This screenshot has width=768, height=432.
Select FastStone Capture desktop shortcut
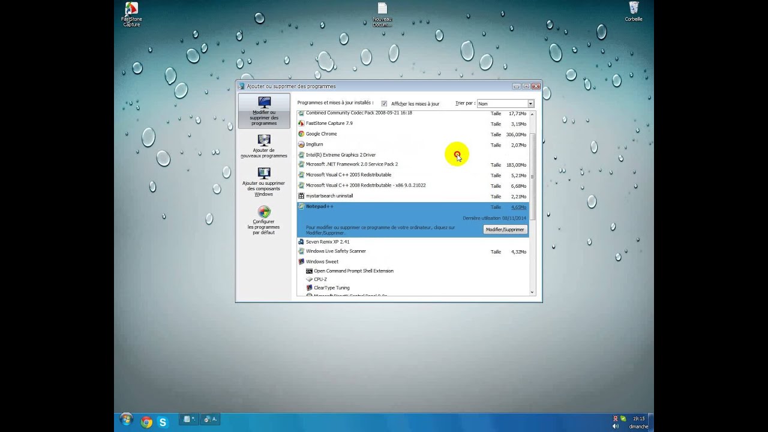pos(131,14)
